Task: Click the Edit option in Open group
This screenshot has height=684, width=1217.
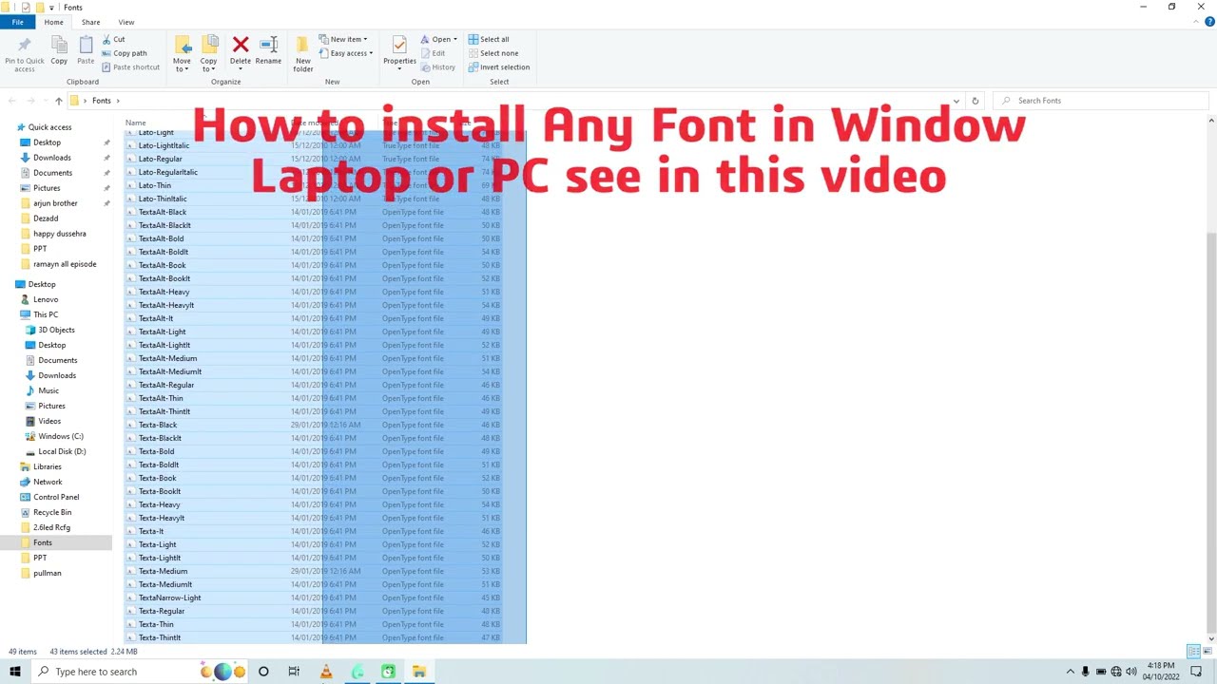Action: (433, 53)
